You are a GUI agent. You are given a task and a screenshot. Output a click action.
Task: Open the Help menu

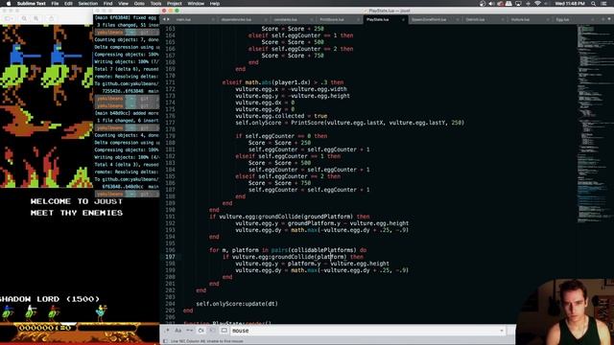tap(215, 4)
